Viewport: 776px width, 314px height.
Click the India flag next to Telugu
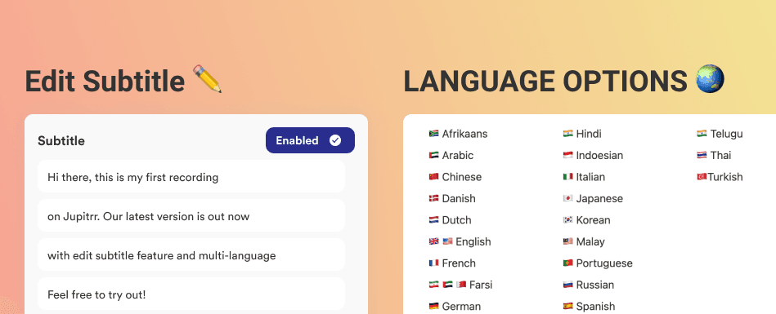(x=702, y=134)
